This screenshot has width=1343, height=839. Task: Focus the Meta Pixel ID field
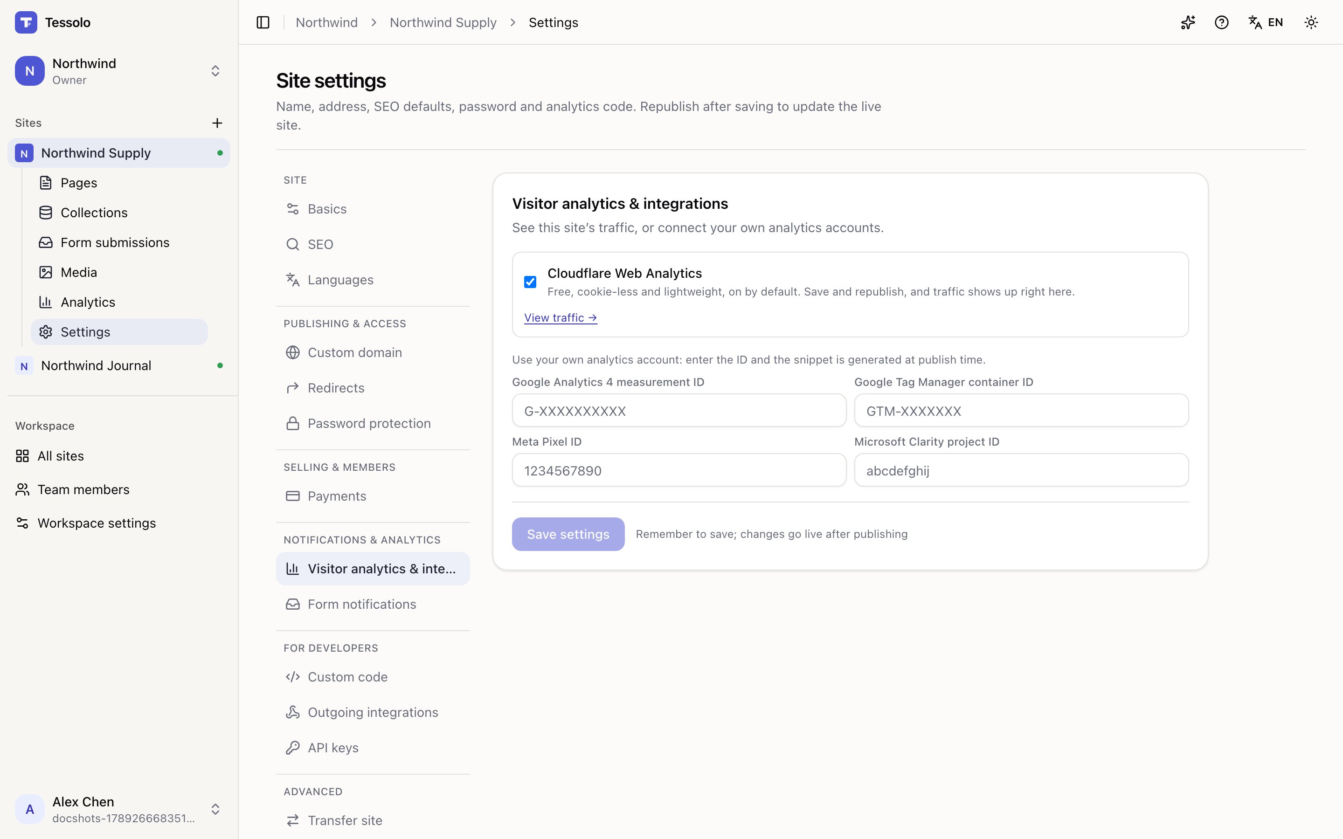click(x=679, y=471)
